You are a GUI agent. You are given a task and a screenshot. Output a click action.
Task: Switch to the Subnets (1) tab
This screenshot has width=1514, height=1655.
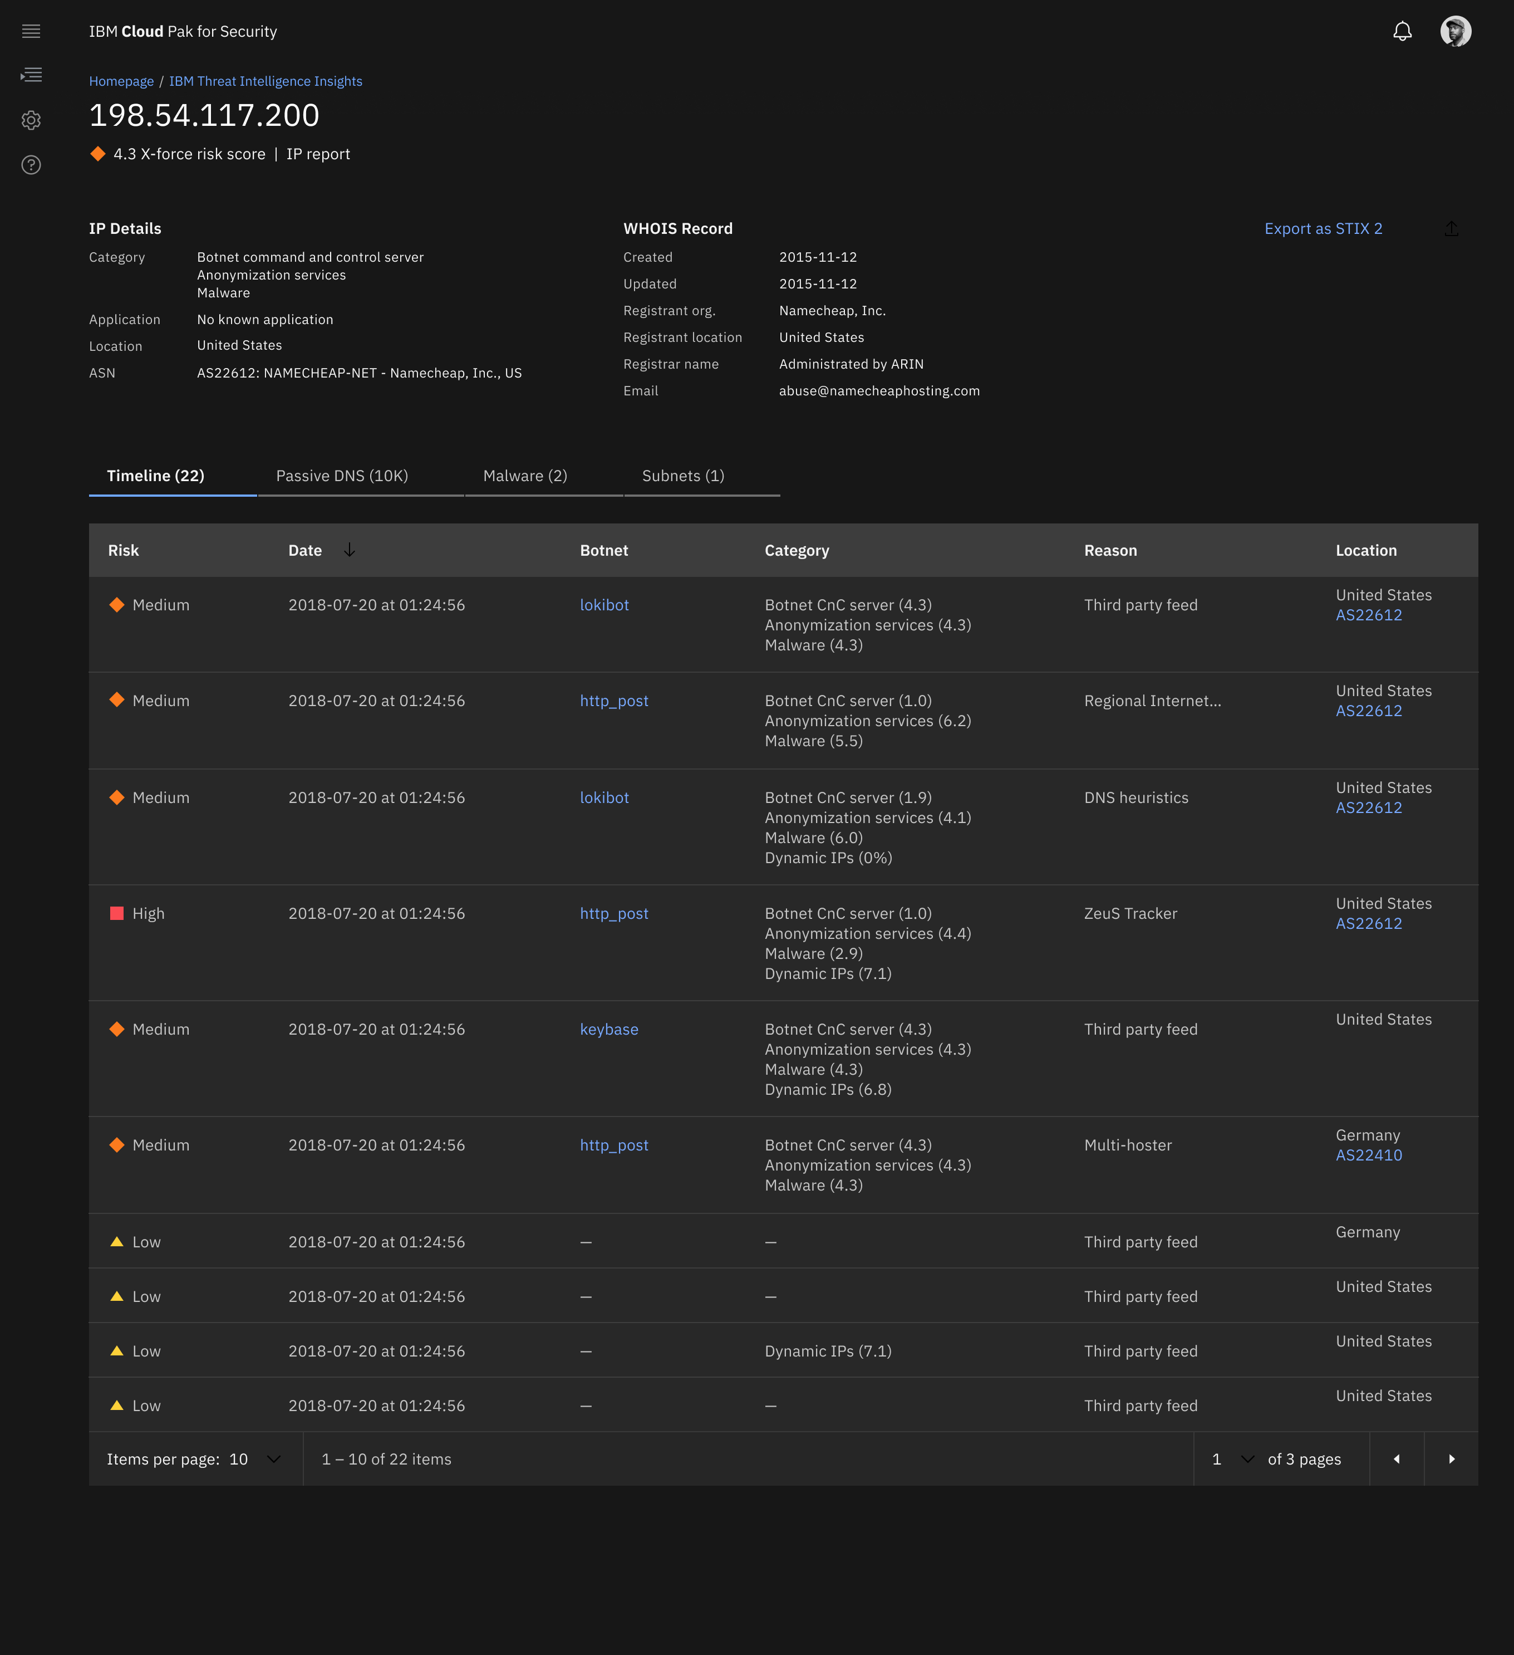[701, 476]
